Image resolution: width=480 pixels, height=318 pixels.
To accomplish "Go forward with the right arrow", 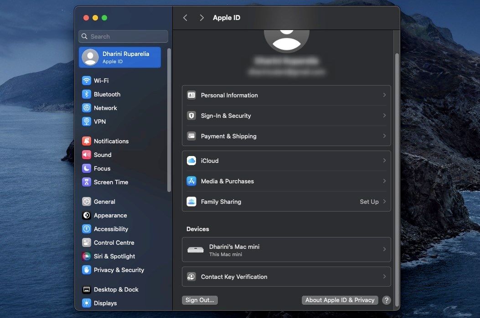I will point(201,18).
